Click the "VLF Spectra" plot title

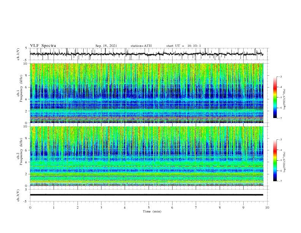click(x=43, y=46)
